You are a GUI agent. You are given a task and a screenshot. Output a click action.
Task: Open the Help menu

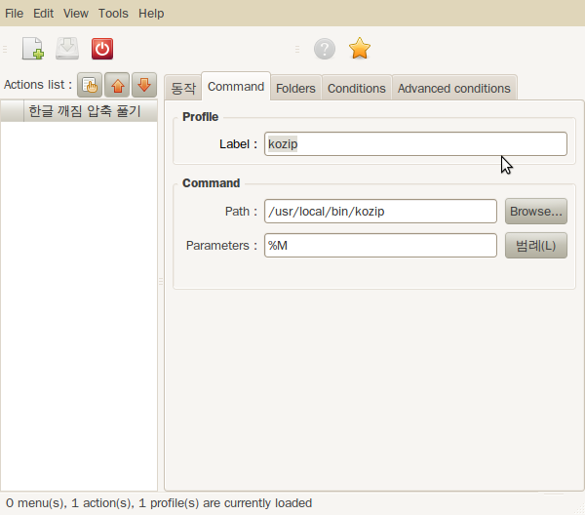151,14
